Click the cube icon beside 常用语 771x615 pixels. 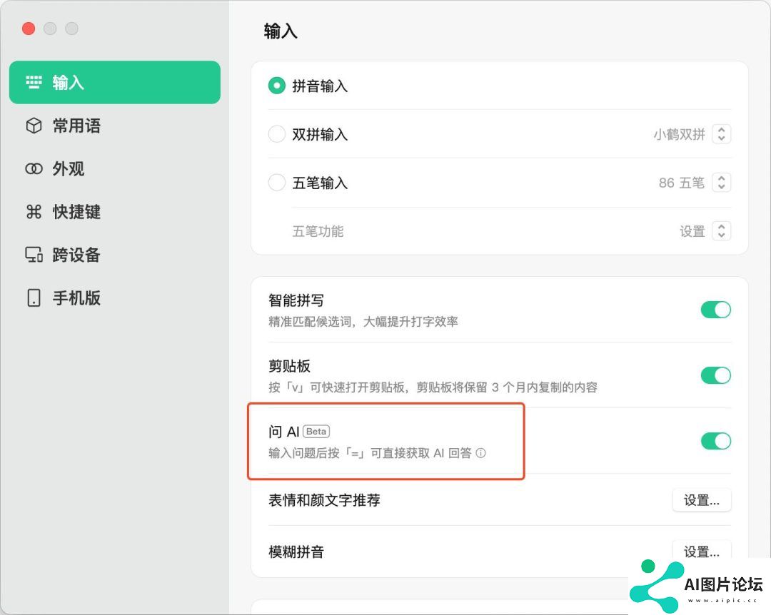click(x=34, y=126)
